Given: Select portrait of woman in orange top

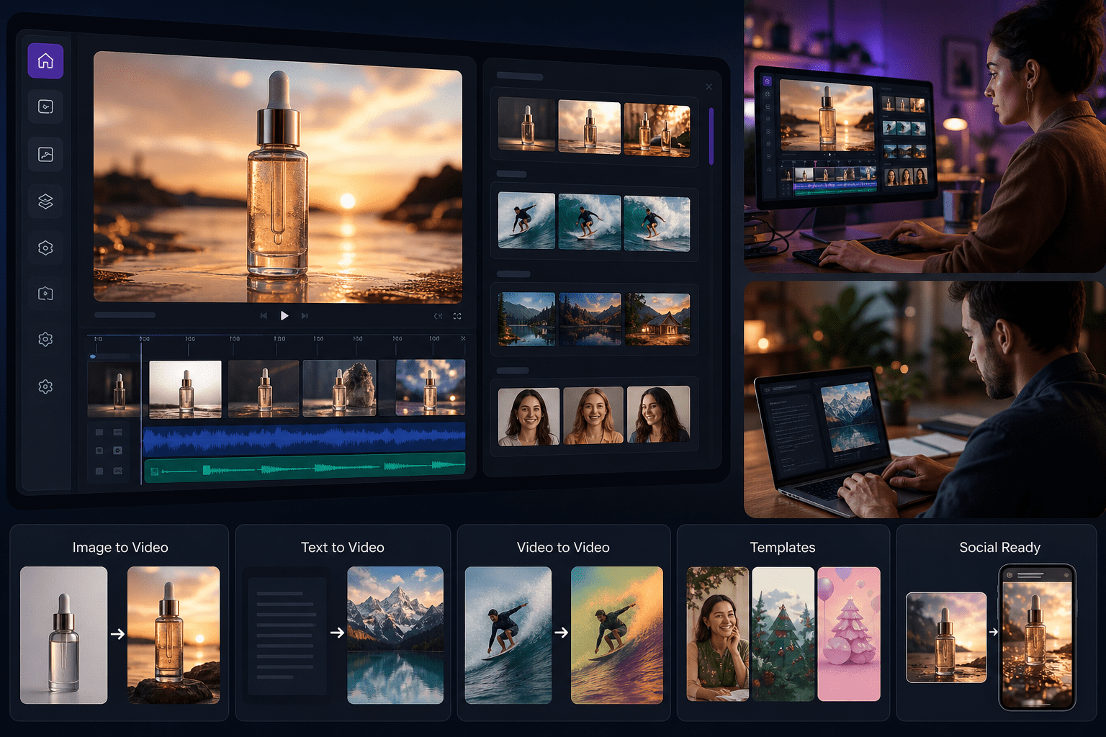Looking at the screenshot, I should pos(593,415).
